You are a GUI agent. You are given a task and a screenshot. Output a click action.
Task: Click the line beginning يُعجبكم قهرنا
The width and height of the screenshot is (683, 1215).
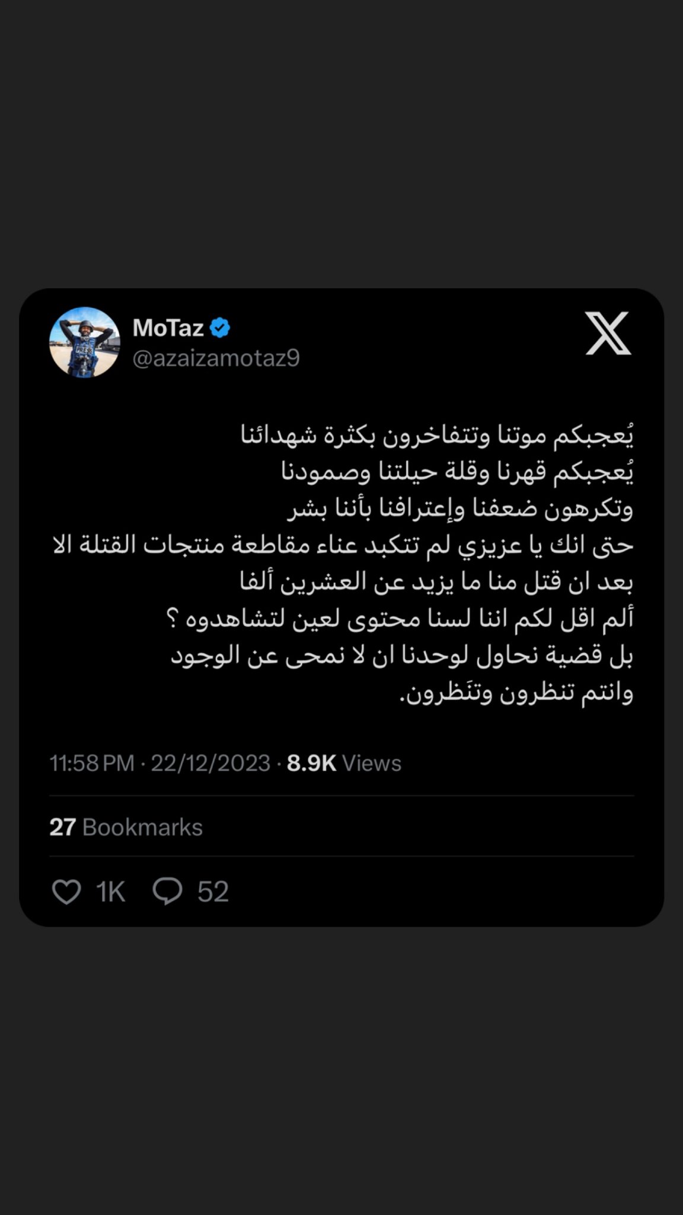tap(457, 472)
